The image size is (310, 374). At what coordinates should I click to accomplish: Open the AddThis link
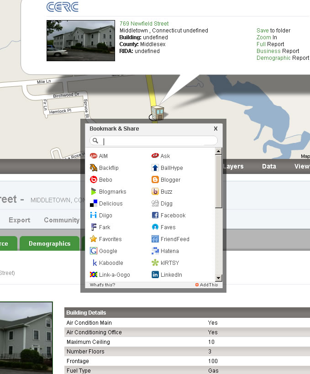point(206,285)
